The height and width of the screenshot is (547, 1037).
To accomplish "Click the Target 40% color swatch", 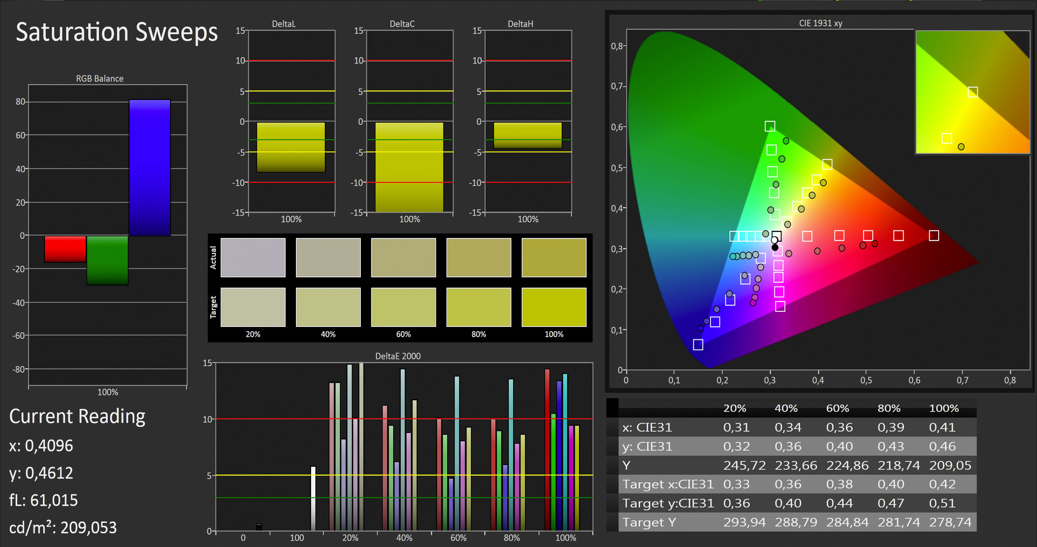I will [328, 307].
